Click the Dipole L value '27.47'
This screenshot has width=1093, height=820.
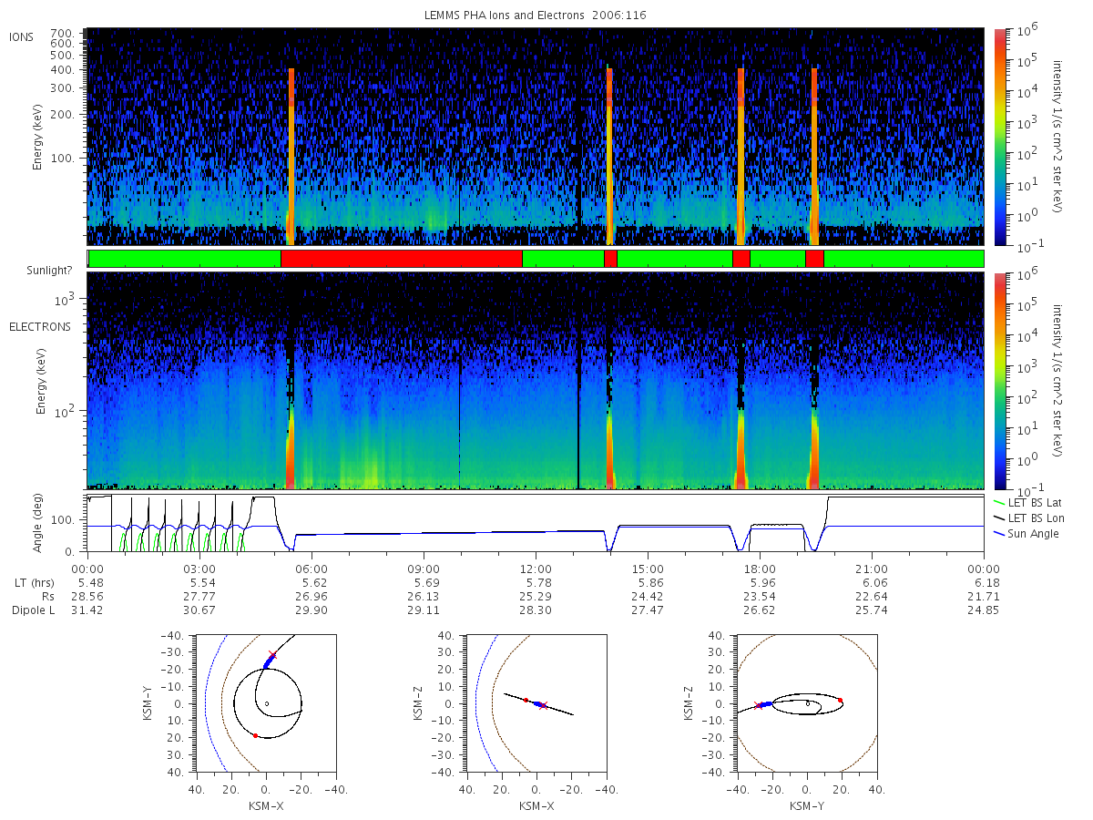click(648, 610)
